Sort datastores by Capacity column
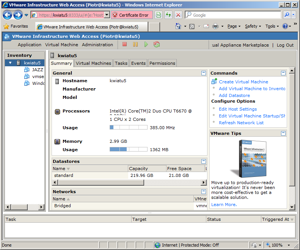This screenshot has width=300, height=250. click(147, 169)
